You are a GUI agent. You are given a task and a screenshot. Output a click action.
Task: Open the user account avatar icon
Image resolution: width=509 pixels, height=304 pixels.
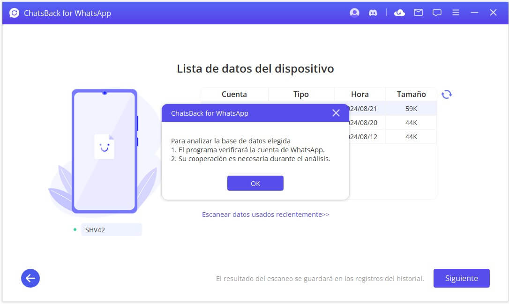(354, 13)
